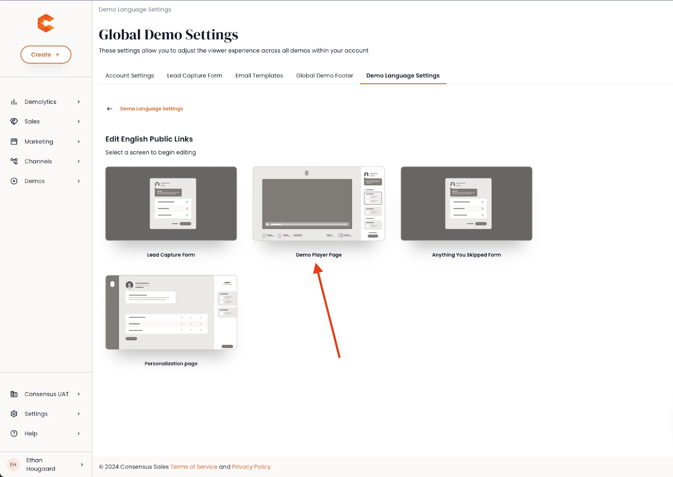Select the Personalization page thumbnail
The width and height of the screenshot is (673, 477).
tap(171, 313)
